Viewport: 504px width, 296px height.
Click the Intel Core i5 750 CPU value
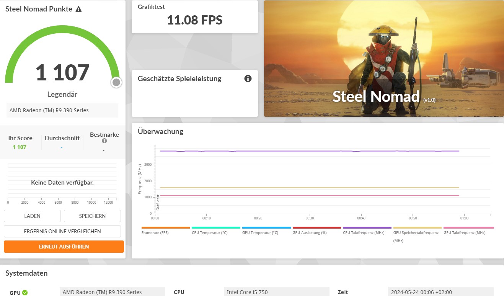276,292
